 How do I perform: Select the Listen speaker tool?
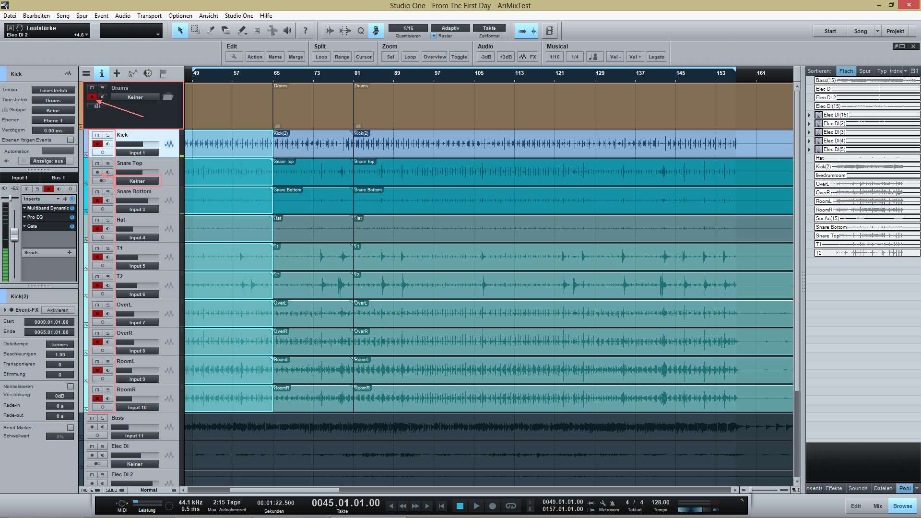pos(287,31)
